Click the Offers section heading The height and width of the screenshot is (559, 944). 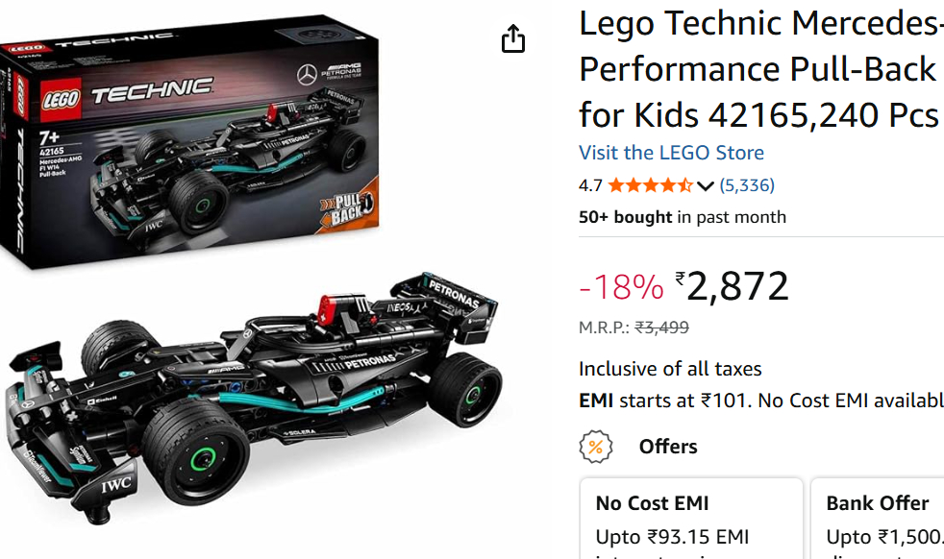click(x=668, y=447)
